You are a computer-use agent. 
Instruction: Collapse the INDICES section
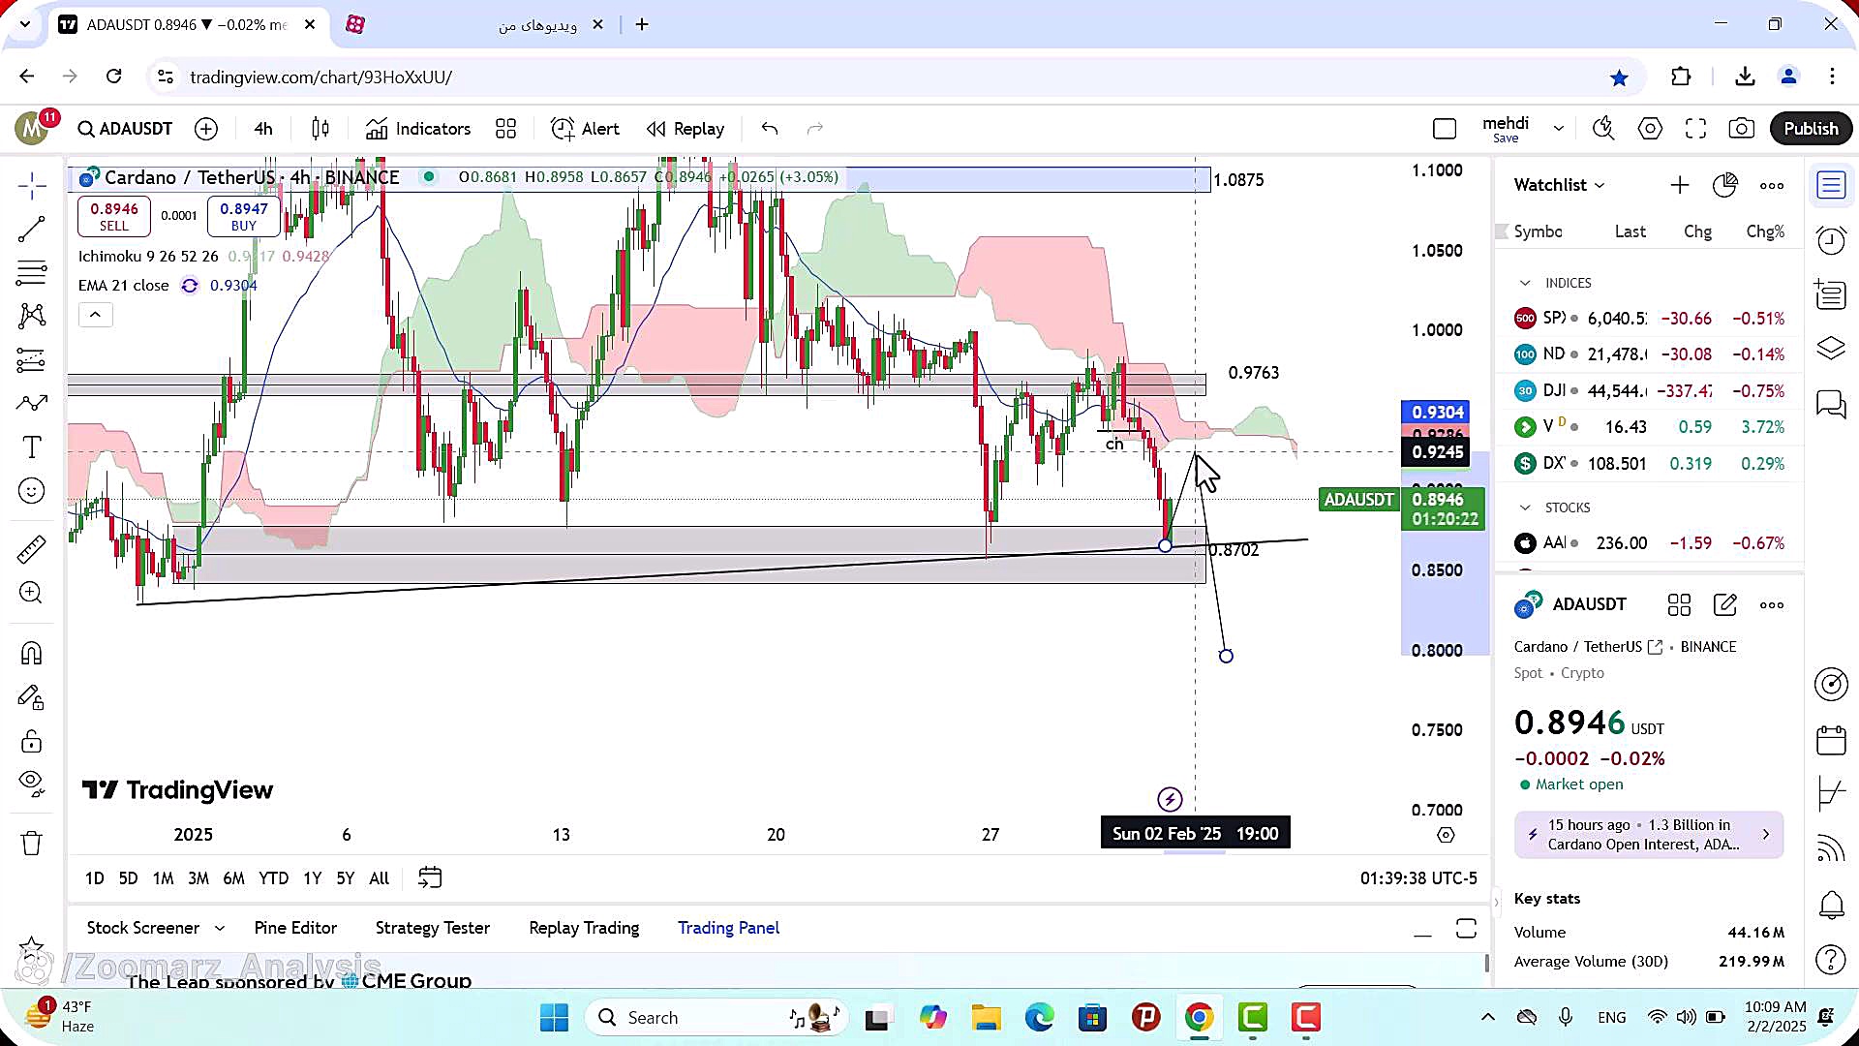coord(1525,283)
